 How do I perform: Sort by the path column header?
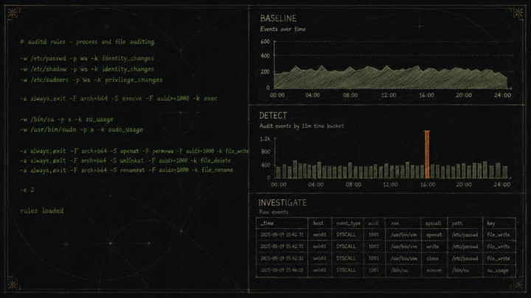tap(457, 224)
